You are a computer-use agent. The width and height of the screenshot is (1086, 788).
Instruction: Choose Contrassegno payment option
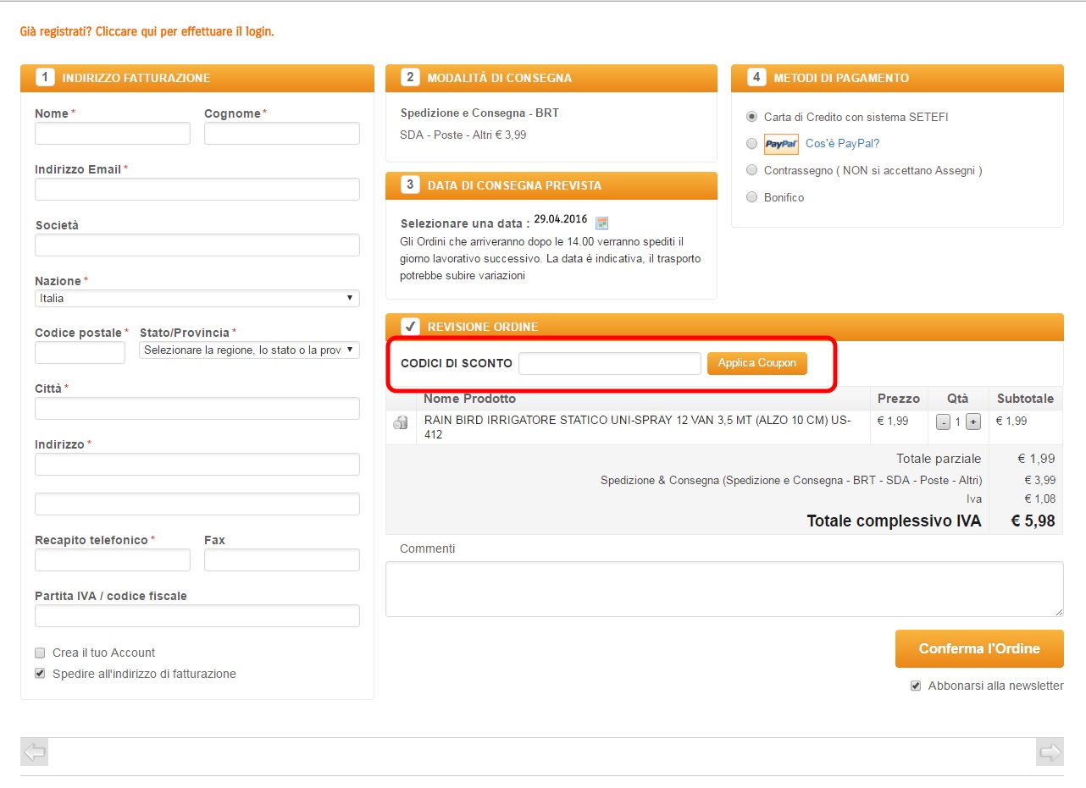[x=751, y=170]
